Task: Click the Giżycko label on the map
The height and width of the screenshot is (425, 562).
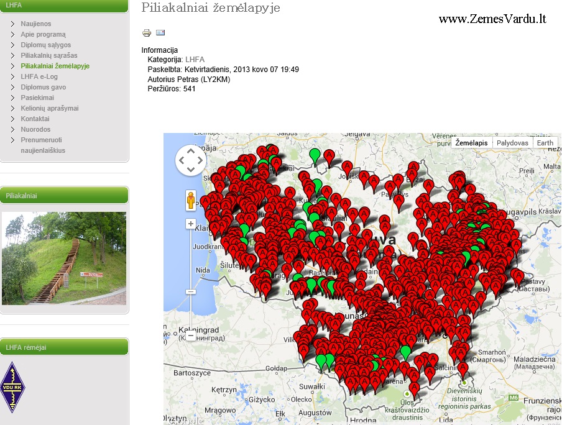Action: 262,400
